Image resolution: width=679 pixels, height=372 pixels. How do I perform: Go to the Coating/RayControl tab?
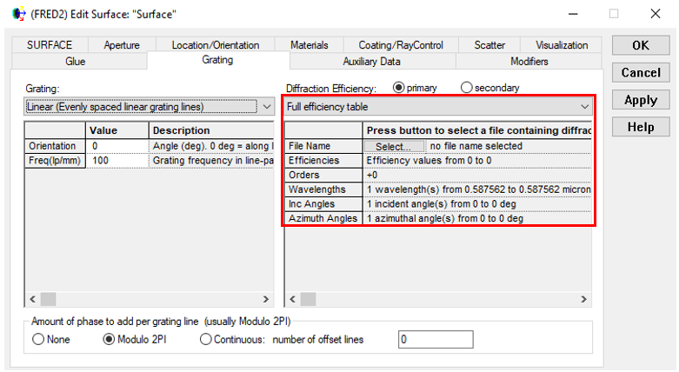click(x=400, y=45)
